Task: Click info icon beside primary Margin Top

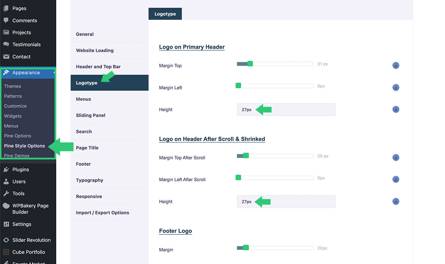Action: click(396, 65)
